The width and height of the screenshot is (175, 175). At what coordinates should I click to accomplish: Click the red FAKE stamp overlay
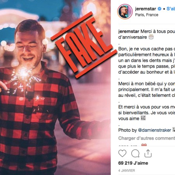tap(84, 45)
